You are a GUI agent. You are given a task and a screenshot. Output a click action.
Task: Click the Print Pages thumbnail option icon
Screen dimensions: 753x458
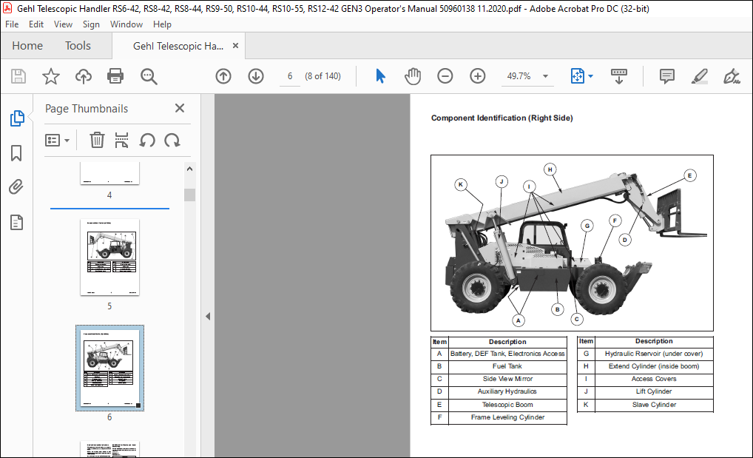click(x=121, y=141)
